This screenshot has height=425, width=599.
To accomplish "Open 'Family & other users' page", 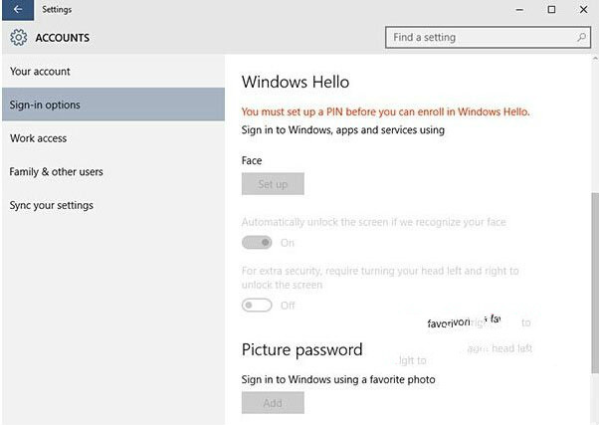I will 56,172.
